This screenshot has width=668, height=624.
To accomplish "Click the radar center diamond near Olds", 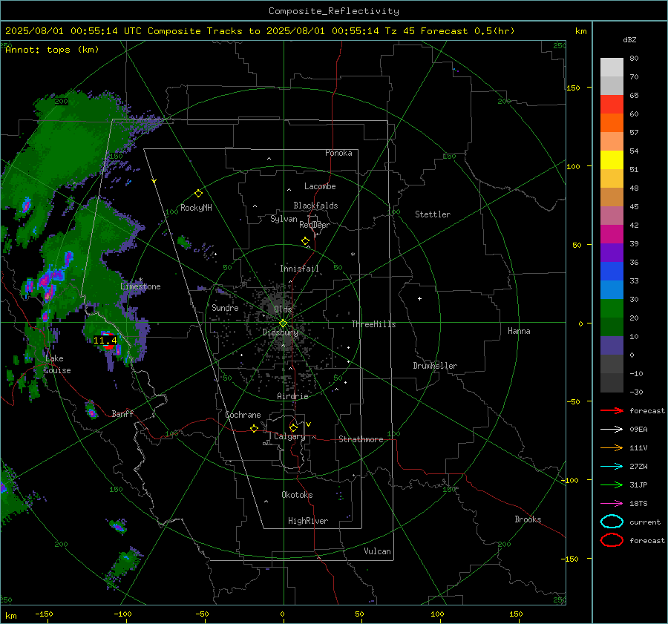I will pos(284,323).
